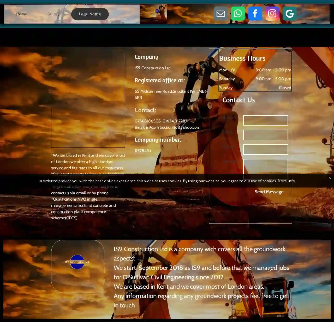Viewport: 334px width, 322px height.
Task: Focus the second contact form field
Action: [x=266, y=135]
